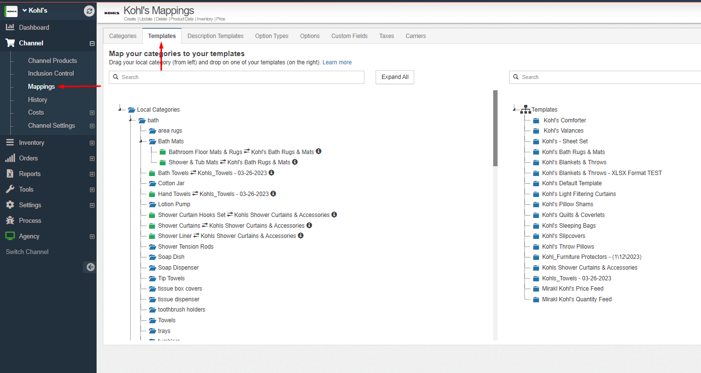
Task: Open Channel Products in sidebar
Action: (x=53, y=60)
